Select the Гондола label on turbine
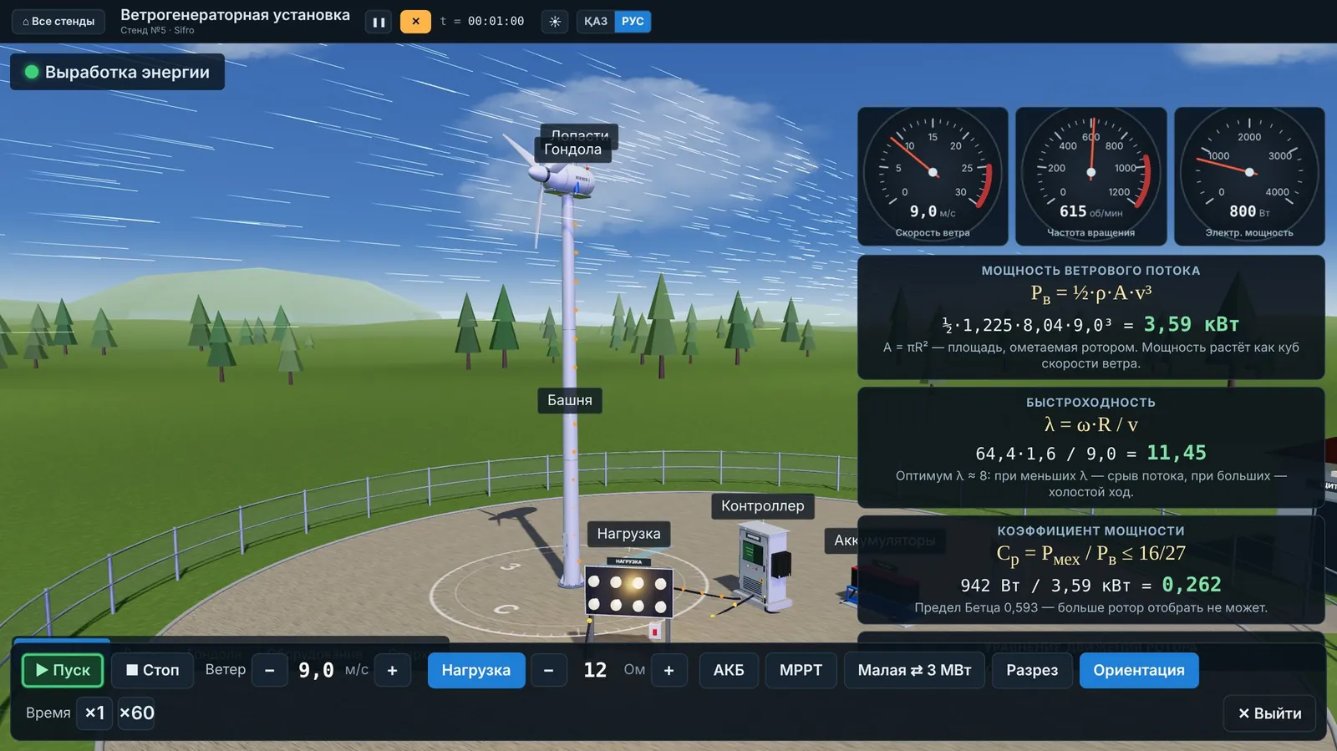This screenshot has height=751, width=1337. [x=572, y=150]
